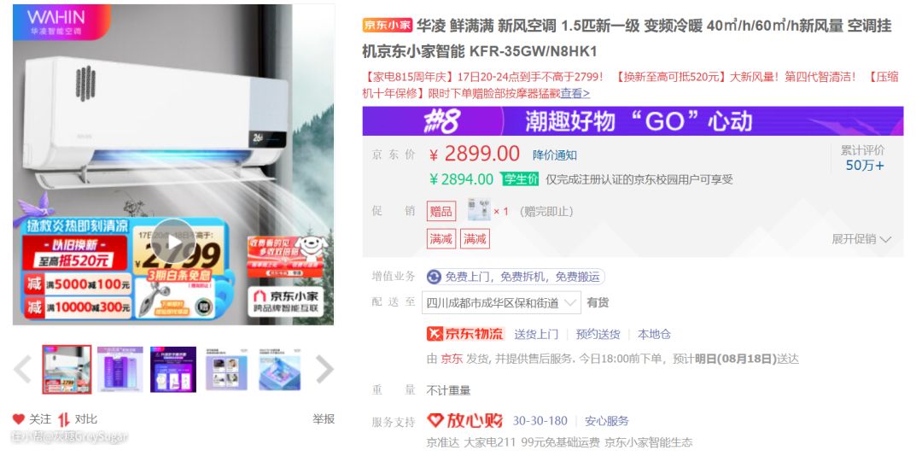The width and height of the screenshot is (922, 456).
Task: Click the heart 关注 follow icon
Action: [x=19, y=419]
